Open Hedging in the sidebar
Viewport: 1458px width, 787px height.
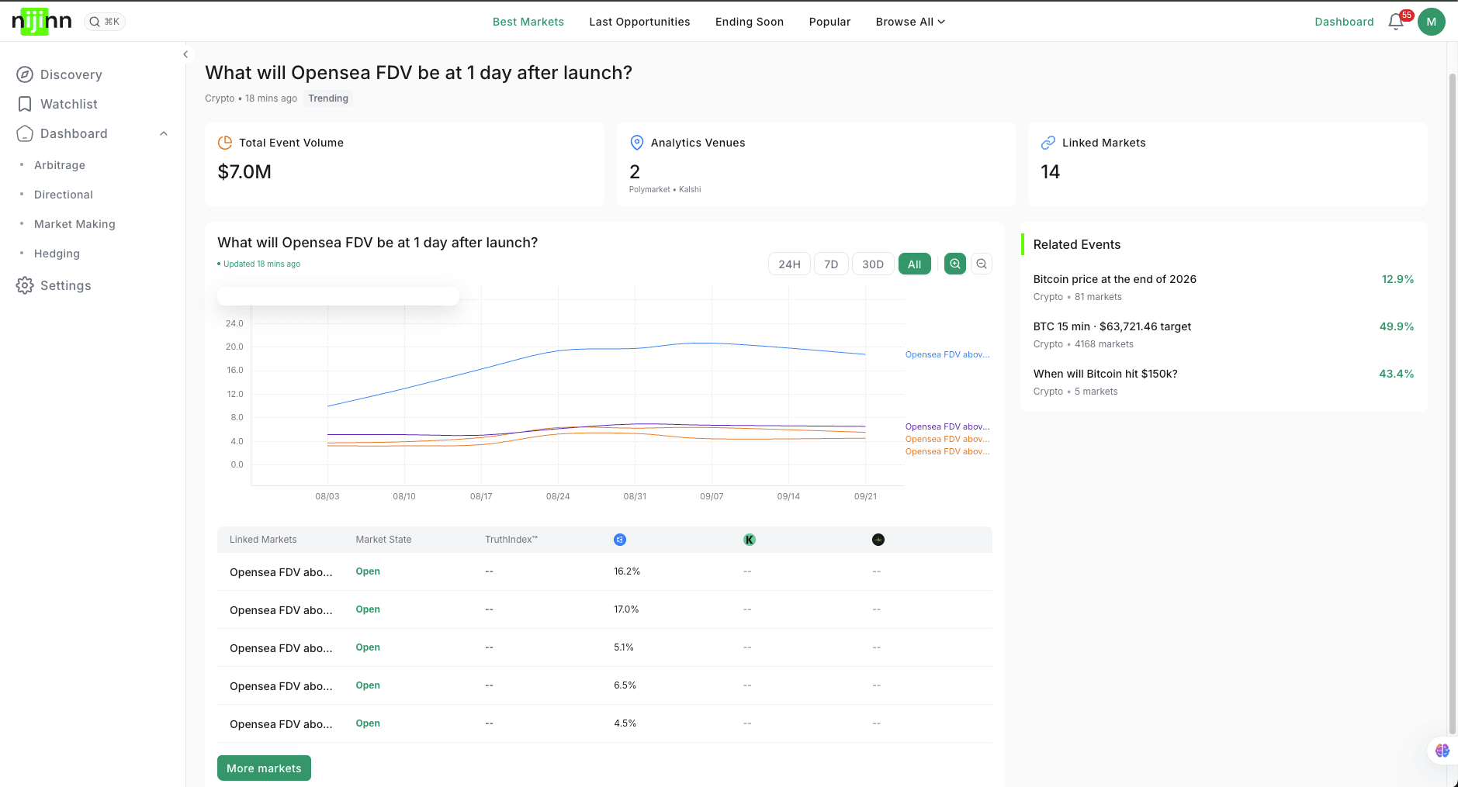[x=57, y=254]
